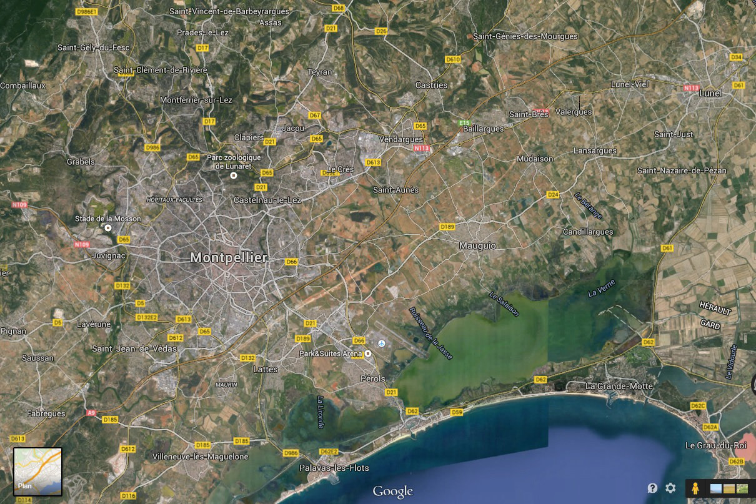Click the Fabrègues town label
Screen dimensions: 756x504
(46, 413)
